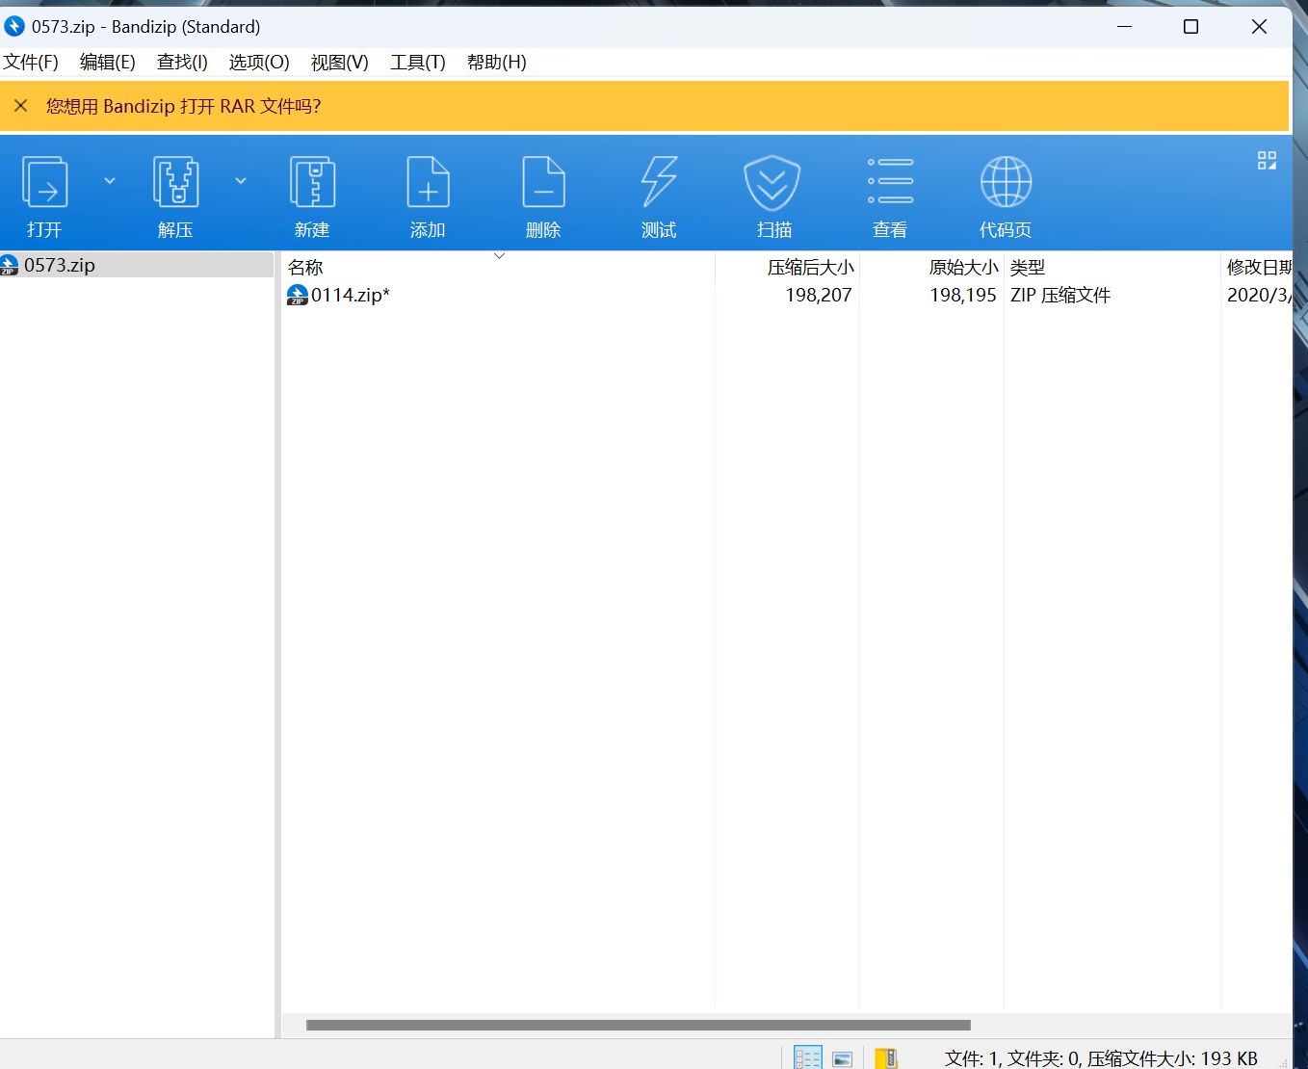Click the 解压 (Extract) toolbar icon
Screen dimensions: 1308x1069
[x=175, y=182]
